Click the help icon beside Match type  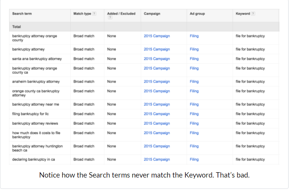94,14
